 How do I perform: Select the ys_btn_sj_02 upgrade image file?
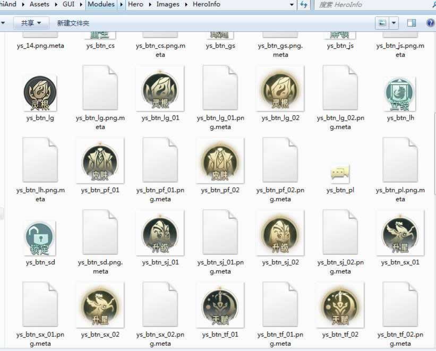280,234
